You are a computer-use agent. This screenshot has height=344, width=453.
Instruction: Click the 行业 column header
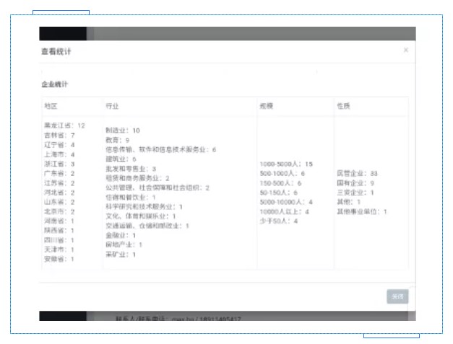click(112, 106)
